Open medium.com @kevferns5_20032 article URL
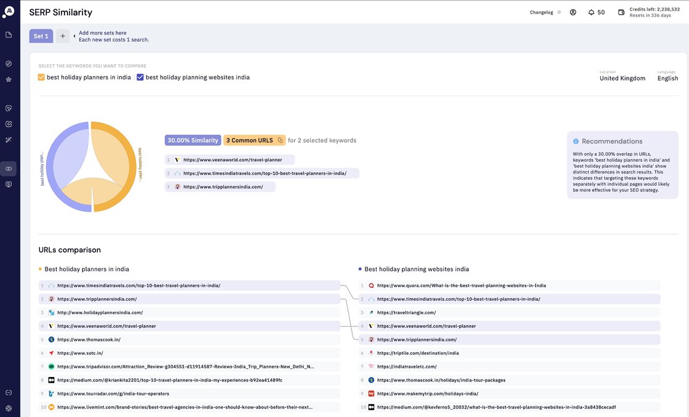The image size is (689, 417). [x=509, y=407]
